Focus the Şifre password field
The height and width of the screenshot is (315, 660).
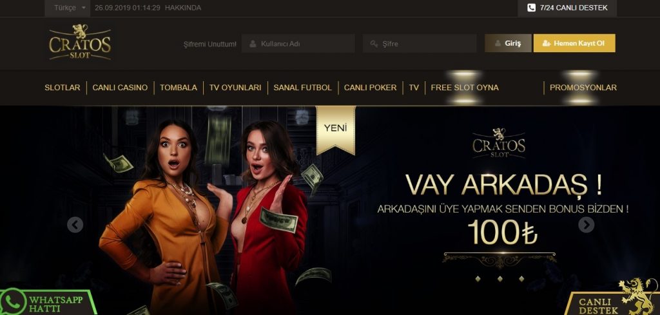tap(420, 44)
